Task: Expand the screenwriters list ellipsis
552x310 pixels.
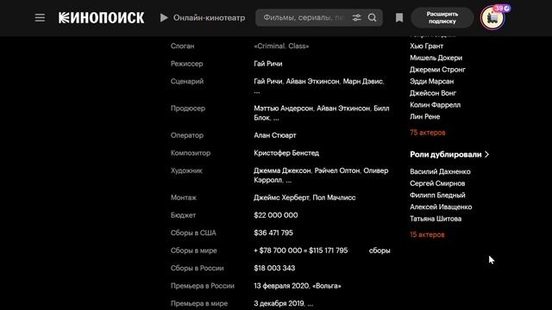Action: click(257, 92)
